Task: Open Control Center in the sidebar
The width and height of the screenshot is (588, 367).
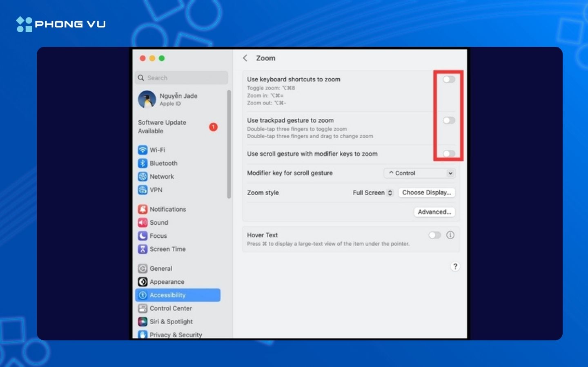Action: coord(170,308)
